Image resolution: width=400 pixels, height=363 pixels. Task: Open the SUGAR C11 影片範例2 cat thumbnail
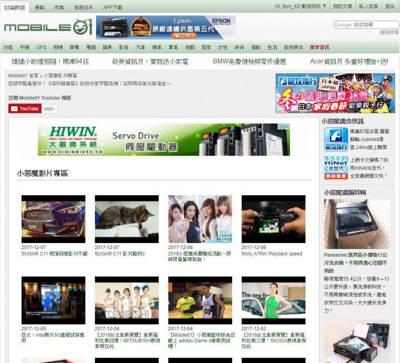coord(127,219)
